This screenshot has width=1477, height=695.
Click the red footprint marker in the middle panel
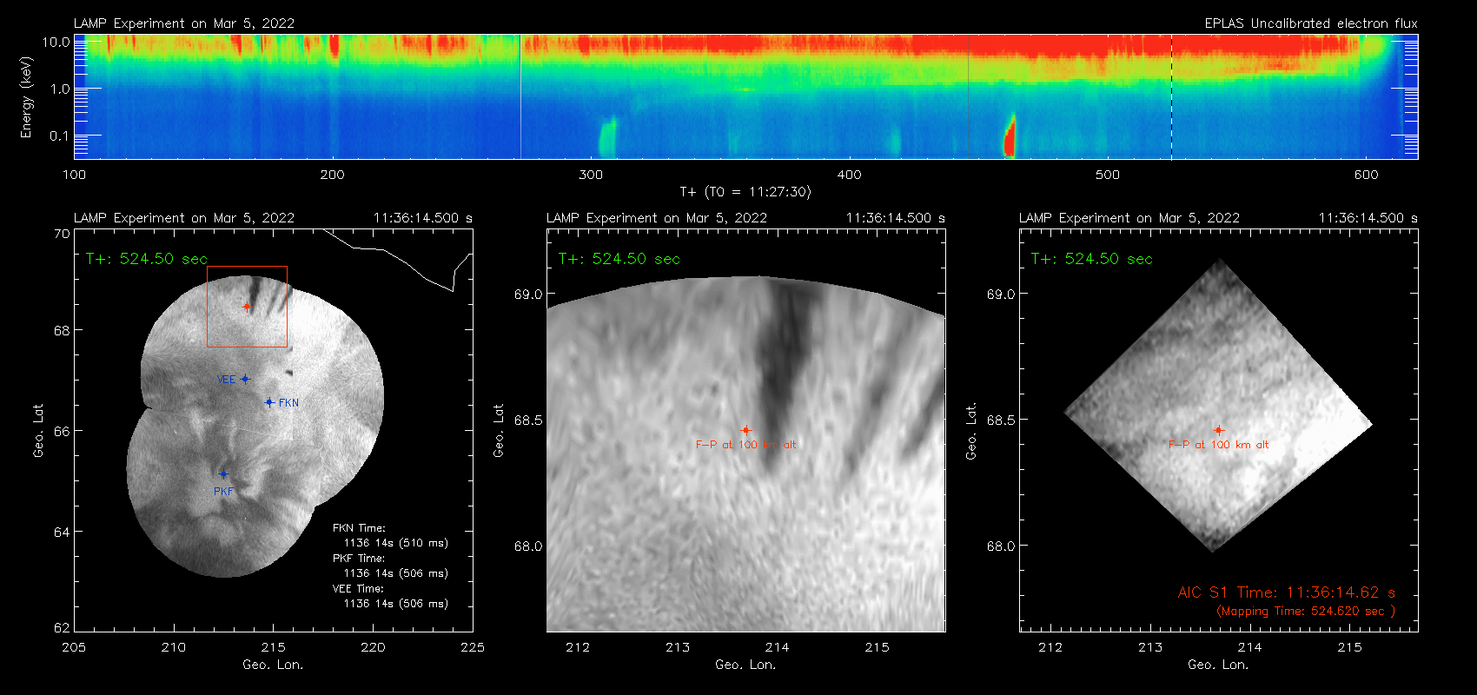tap(745, 430)
